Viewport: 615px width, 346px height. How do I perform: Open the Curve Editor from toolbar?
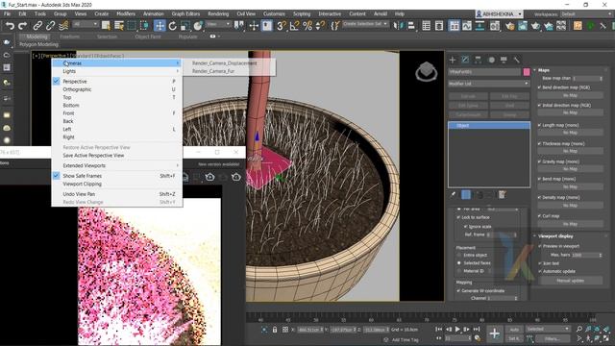(467, 26)
